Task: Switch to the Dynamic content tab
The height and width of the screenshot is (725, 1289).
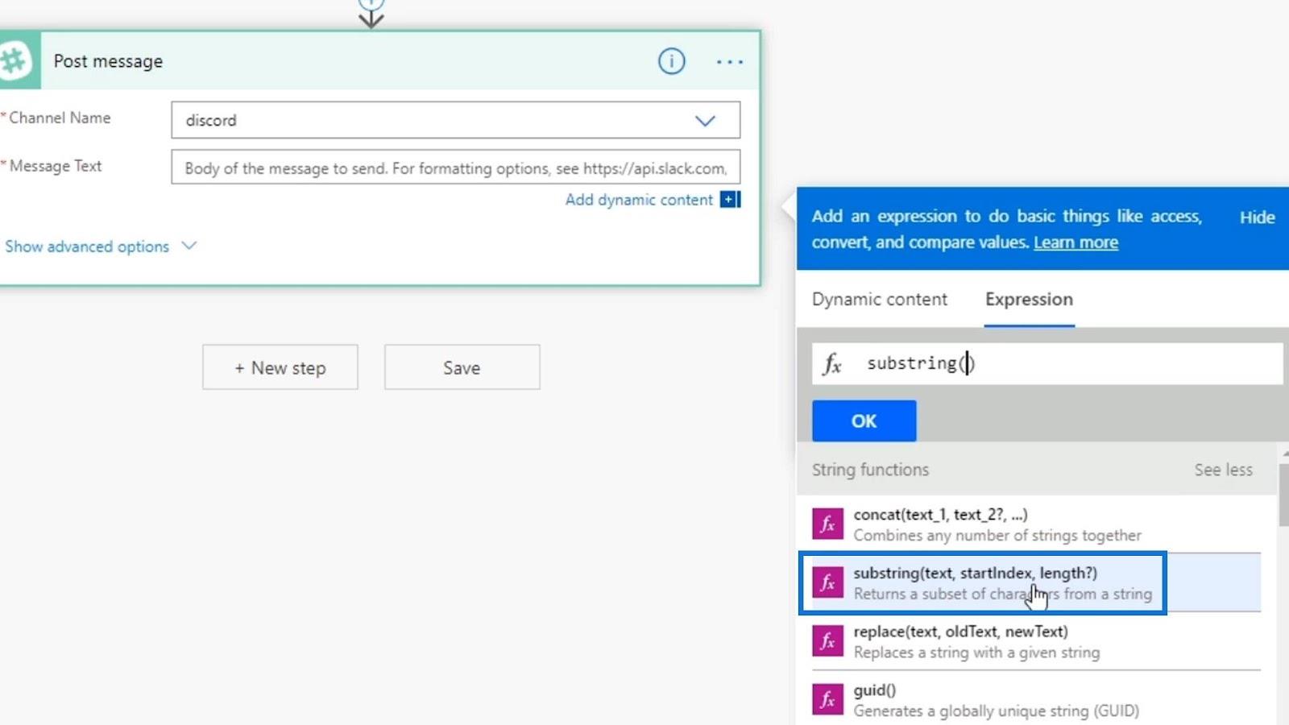Action: pyautogui.click(x=879, y=300)
